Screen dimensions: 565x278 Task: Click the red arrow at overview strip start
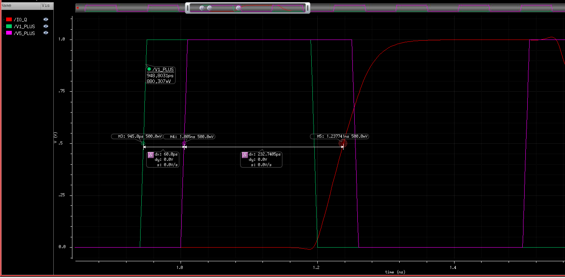[x=77, y=8]
